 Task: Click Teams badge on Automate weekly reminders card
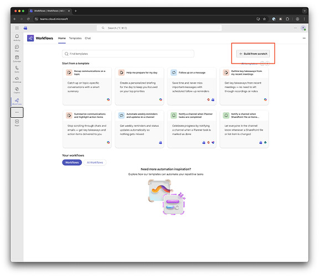tap(161, 143)
